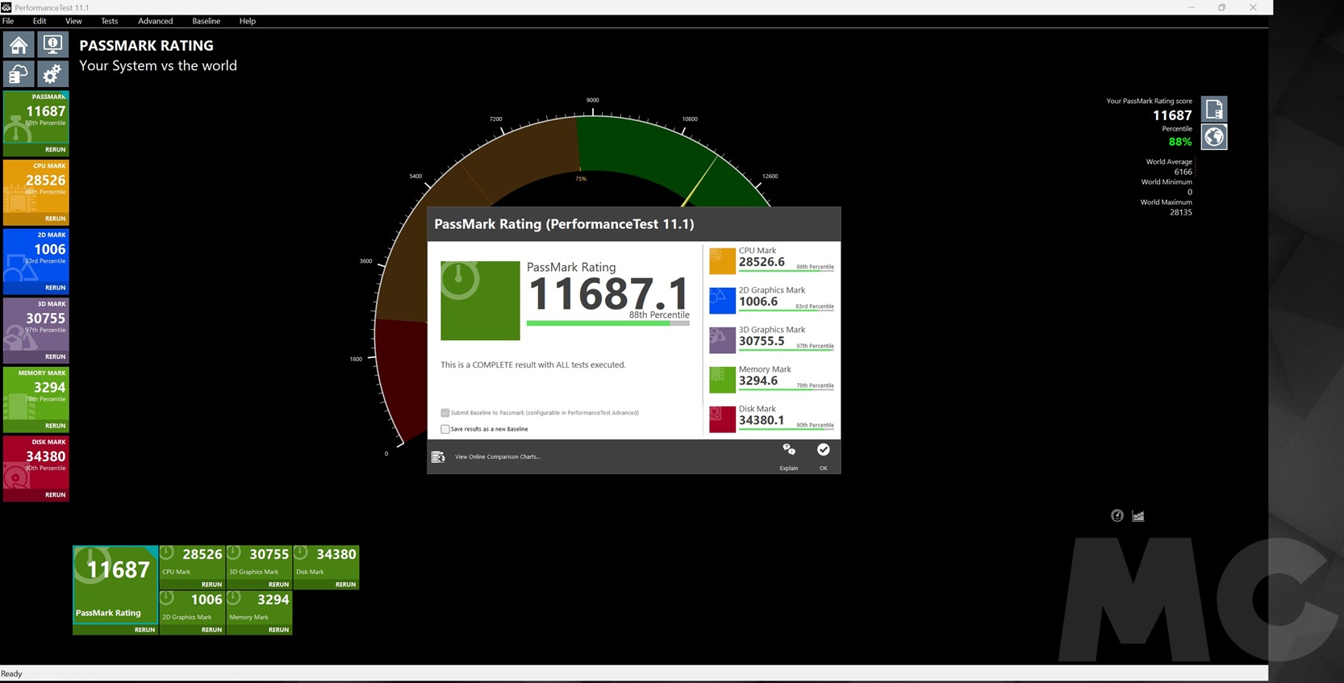Click the 9000 gauge scale label
This screenshot has height=683, width=1344.
(x=593, y=100)
